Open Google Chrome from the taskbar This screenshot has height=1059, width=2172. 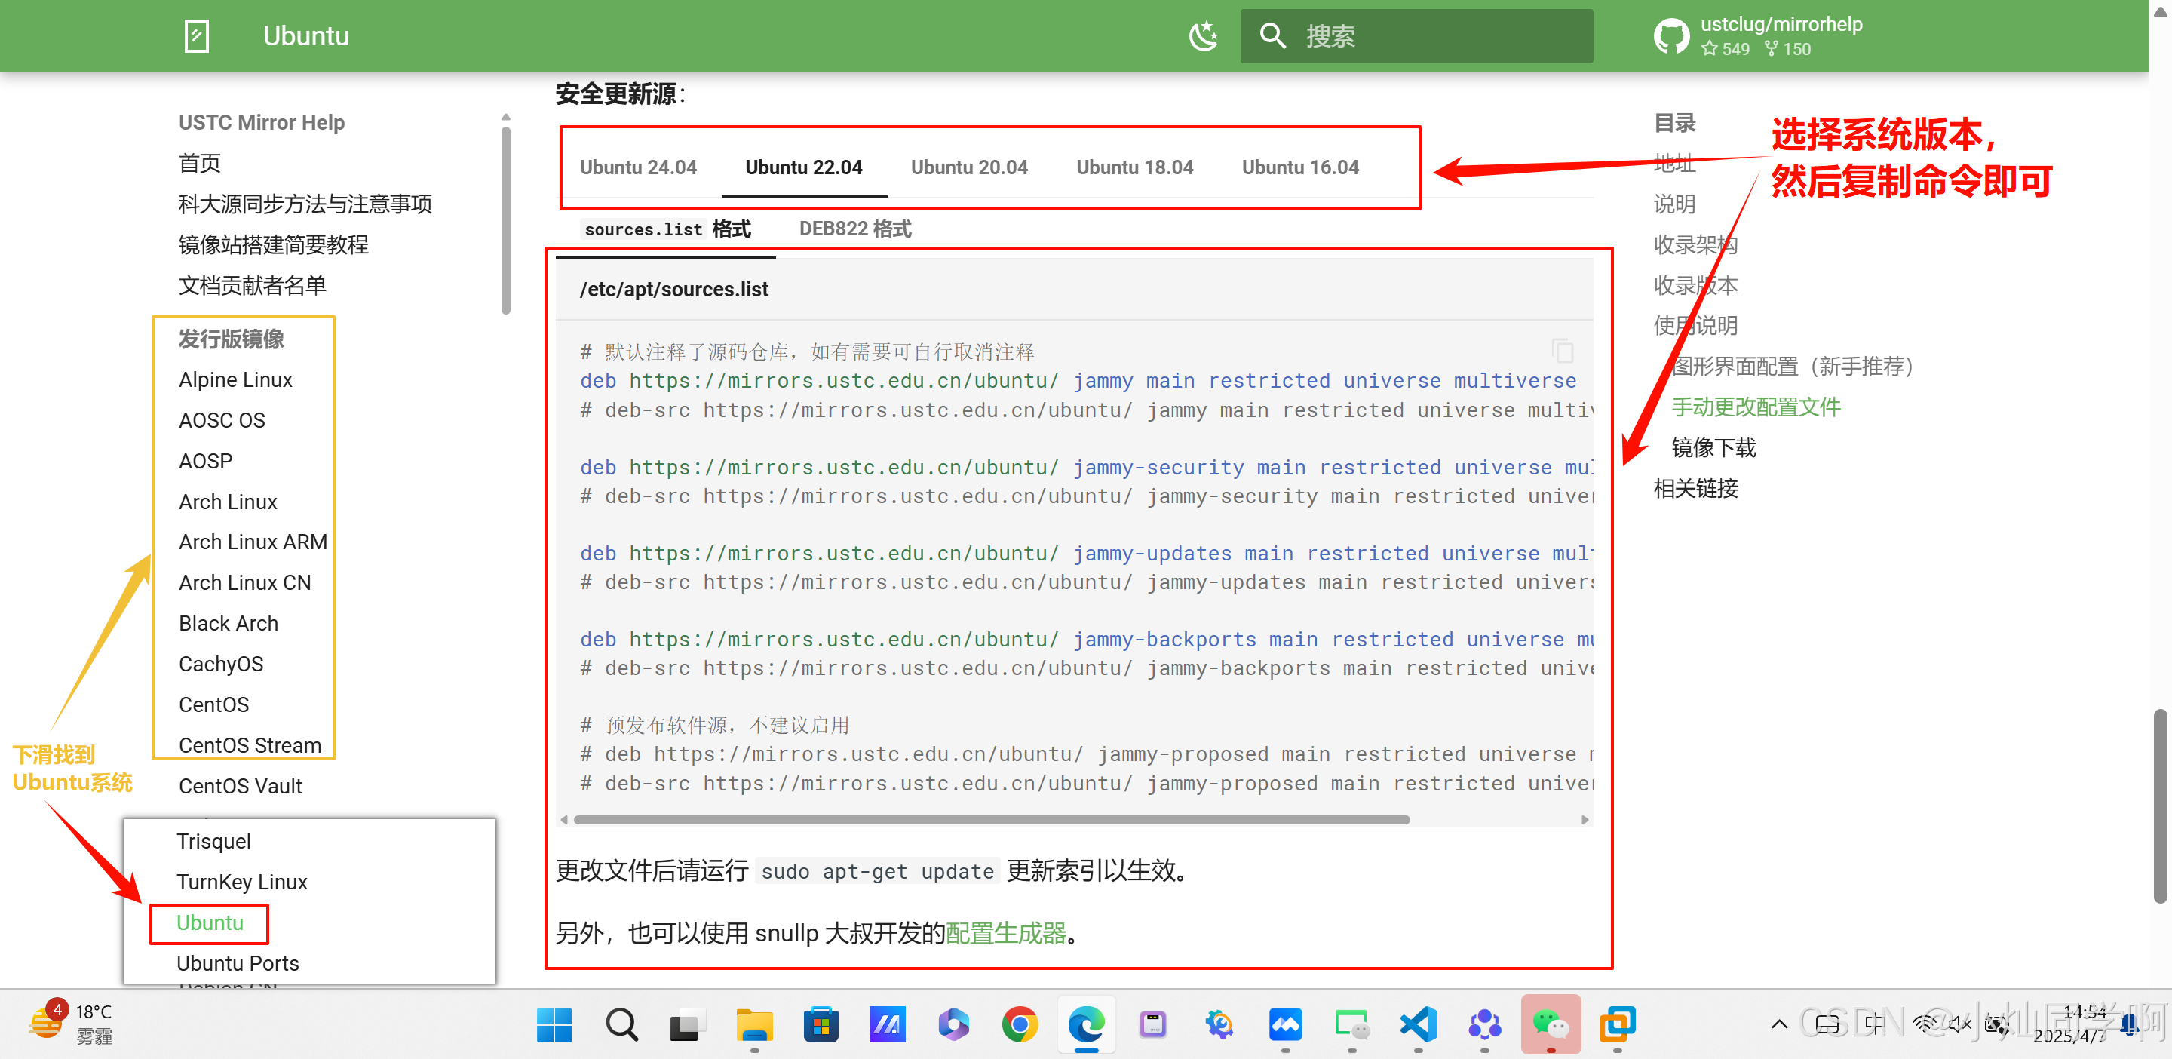(1020, 1024)
